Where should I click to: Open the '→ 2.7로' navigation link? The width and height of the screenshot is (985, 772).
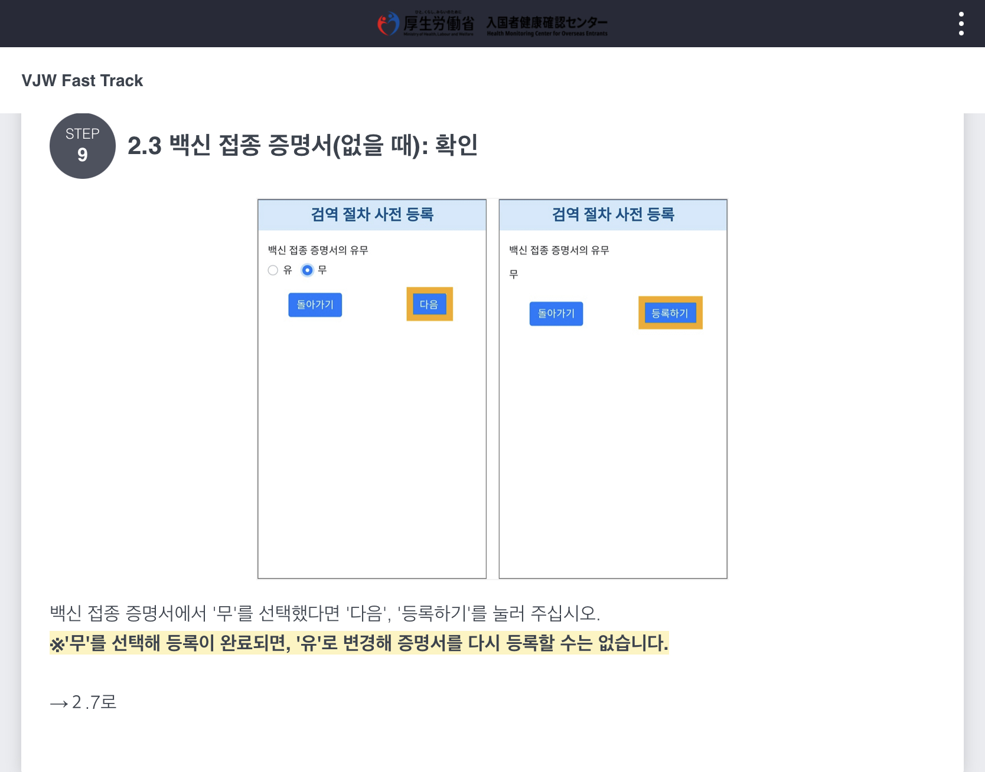[84, 703]
